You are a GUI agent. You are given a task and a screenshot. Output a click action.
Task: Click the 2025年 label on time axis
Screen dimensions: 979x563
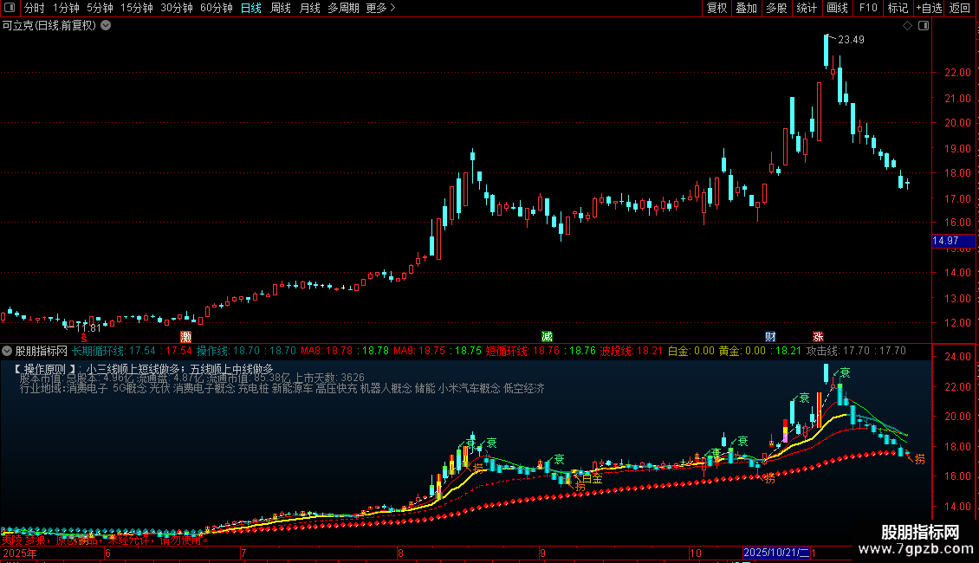20,553
